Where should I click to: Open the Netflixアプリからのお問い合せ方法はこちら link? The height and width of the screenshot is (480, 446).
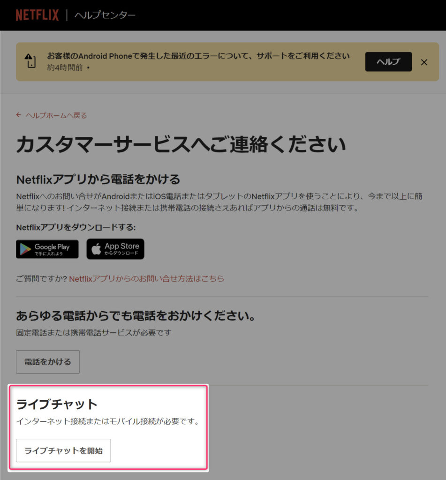(x=146, y=278)
